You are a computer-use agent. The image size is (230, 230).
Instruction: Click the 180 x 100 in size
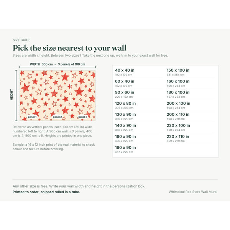tap(191, 94)
